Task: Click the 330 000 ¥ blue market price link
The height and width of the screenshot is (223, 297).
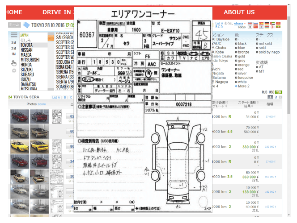Action: click(271, 147)
